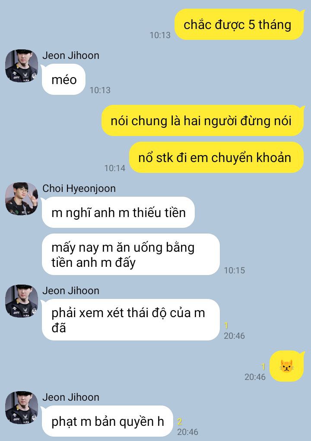
Task: Tap the Jeon Jihoon name above 'méo'
Action: tap(71, 55)
